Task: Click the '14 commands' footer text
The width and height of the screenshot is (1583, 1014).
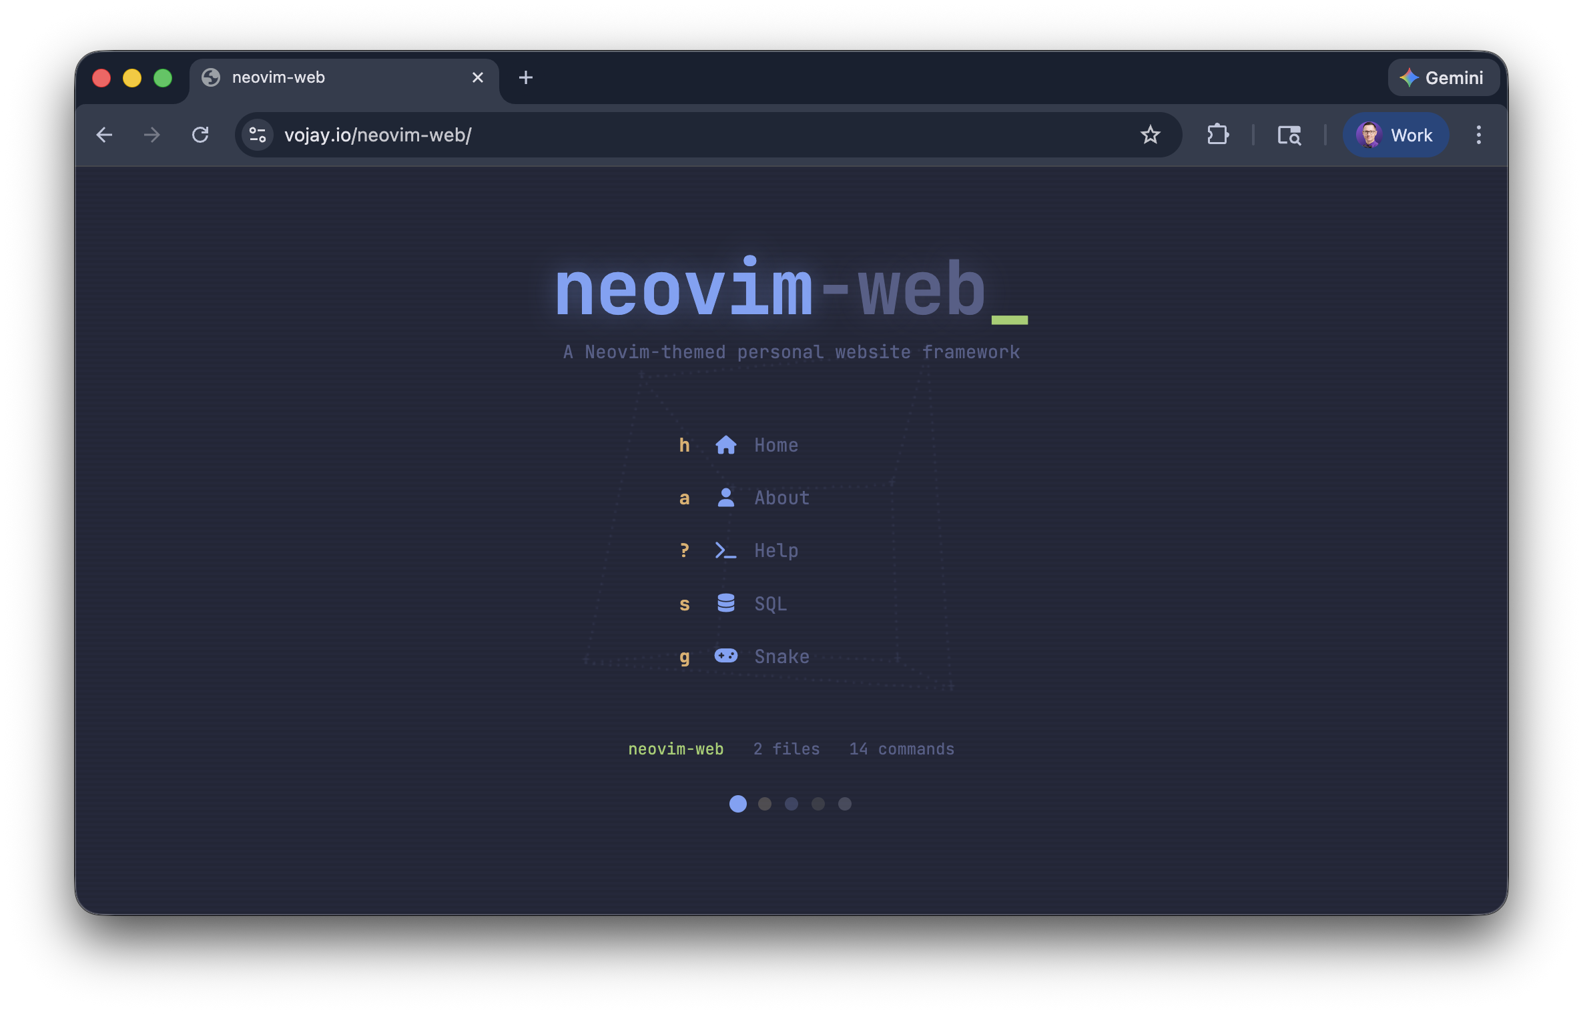Action: coord(901,749)
